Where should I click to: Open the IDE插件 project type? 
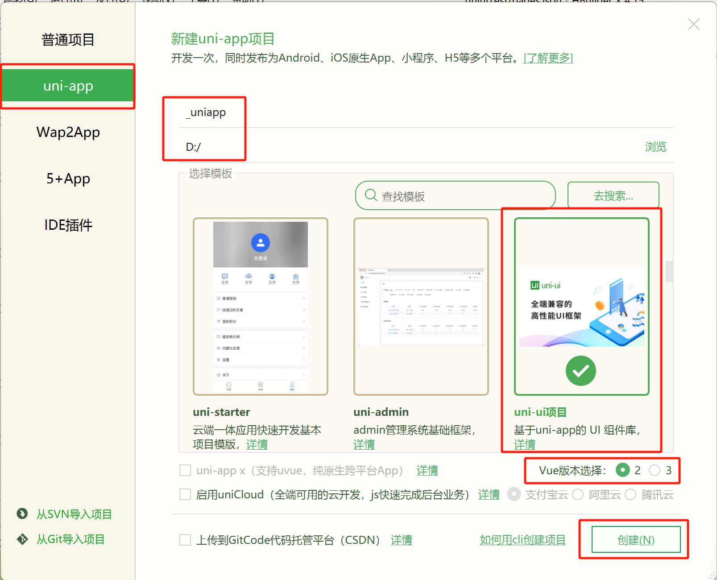[68, 225]
